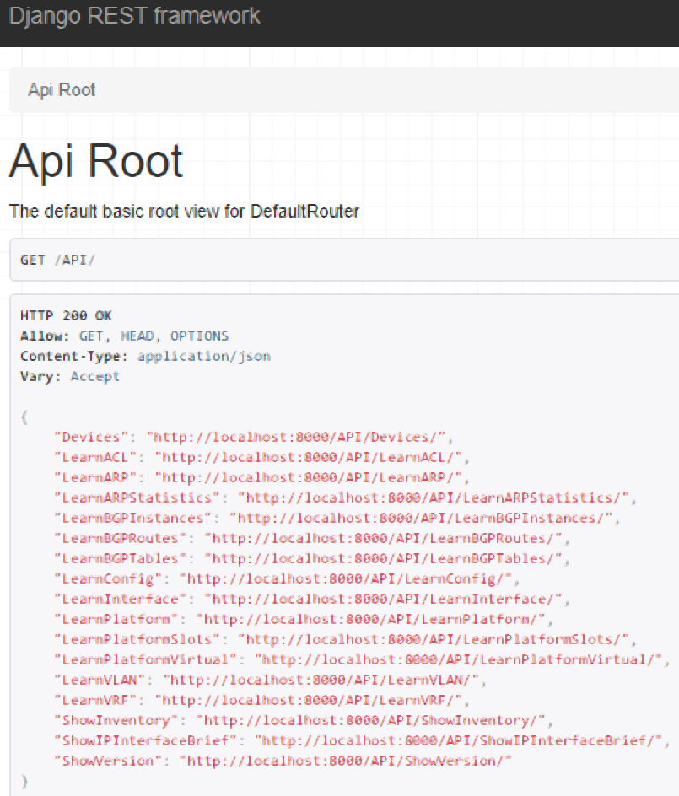Open the LearnBGPRoutes API URL link
Image resolution: width=679 pixels, height=796 pixels.
[383, 538]
